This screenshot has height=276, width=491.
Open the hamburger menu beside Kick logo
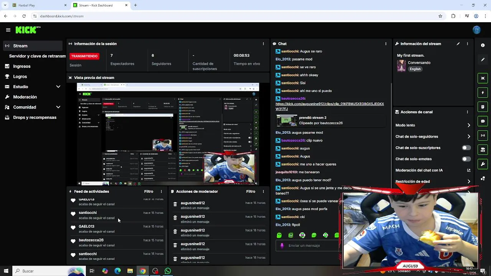tap(8, 30)
